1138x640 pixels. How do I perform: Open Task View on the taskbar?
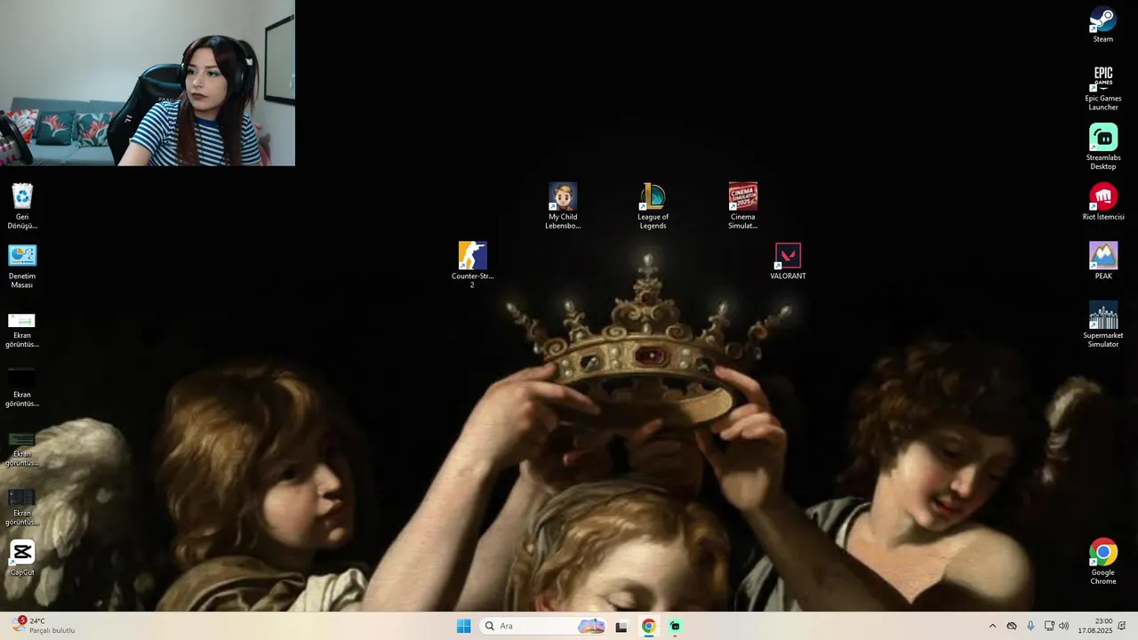(621, 626)
